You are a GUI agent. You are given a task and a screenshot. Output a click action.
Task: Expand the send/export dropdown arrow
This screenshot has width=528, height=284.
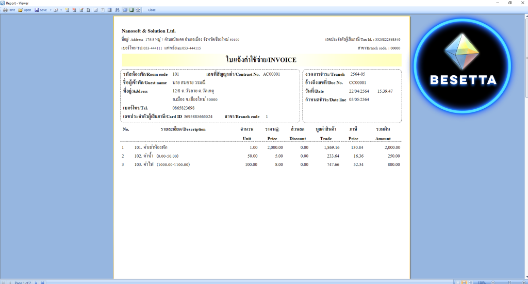coord(61,10)
